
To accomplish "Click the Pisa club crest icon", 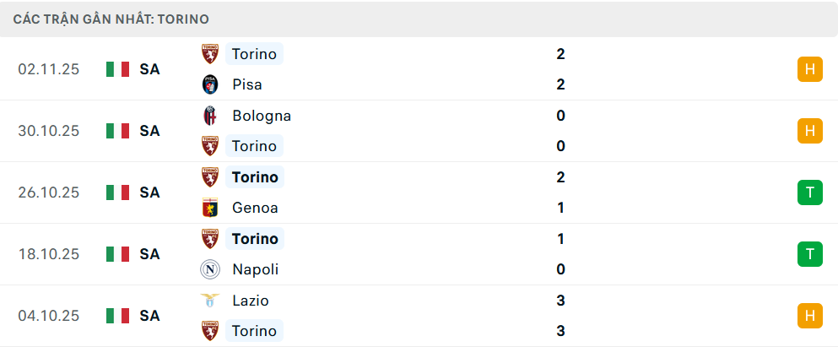I will [209, 84].
